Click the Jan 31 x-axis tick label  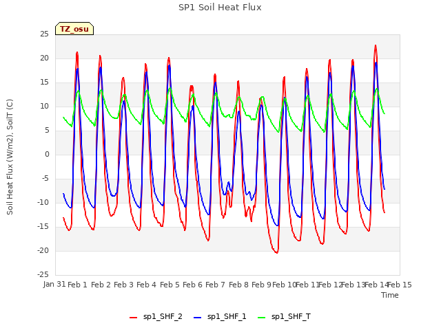pyautogui.click(x=54, y=285)
